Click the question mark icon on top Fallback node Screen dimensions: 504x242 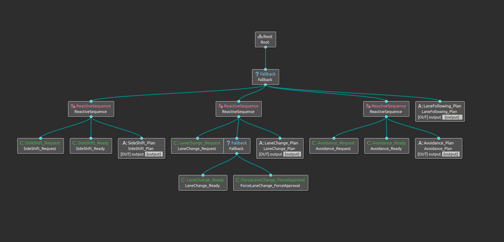tap(257, 74)
